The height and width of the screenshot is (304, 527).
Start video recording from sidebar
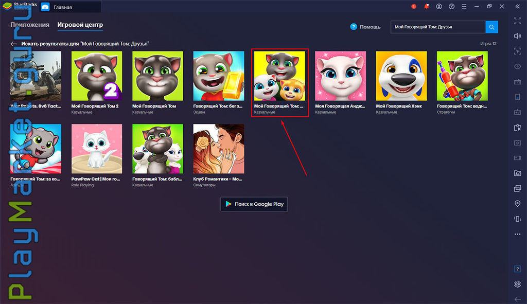point(518,158)
